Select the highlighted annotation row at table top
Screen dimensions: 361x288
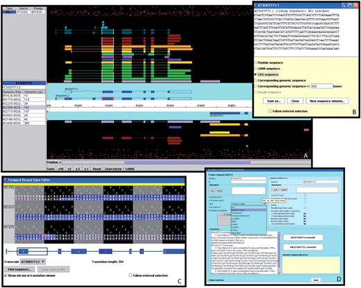pyautogui.click(x=24, y=12)
